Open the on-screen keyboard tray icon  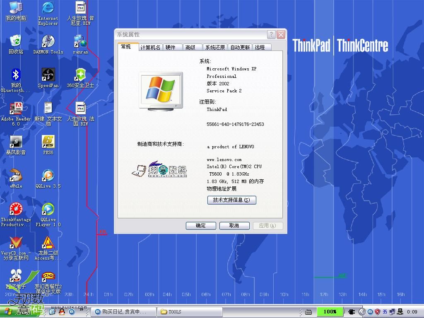(308, 312)
